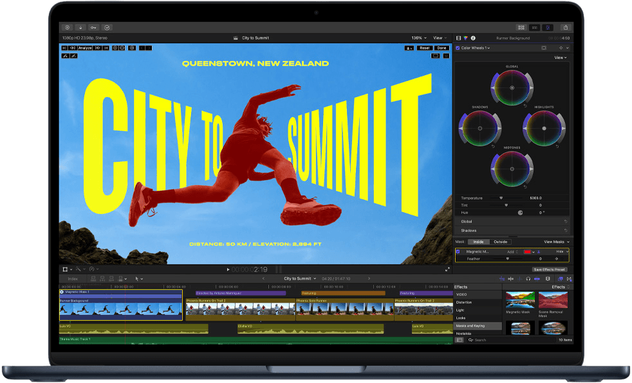
Task: Open the viewer View options dropdown
Action: coord(440,38)
